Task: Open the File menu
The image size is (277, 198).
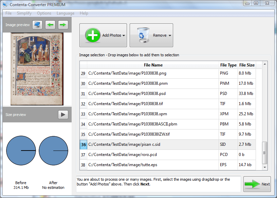Action: point(8,13)
